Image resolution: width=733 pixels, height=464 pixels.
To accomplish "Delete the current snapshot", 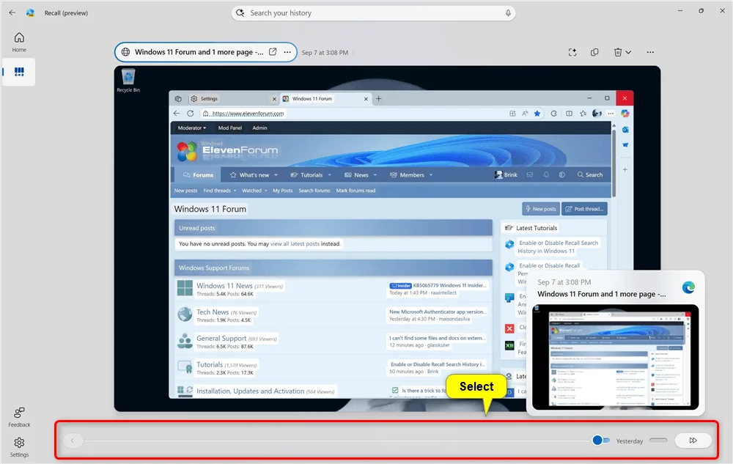I will pyautogui.click(x=617, y=52).
